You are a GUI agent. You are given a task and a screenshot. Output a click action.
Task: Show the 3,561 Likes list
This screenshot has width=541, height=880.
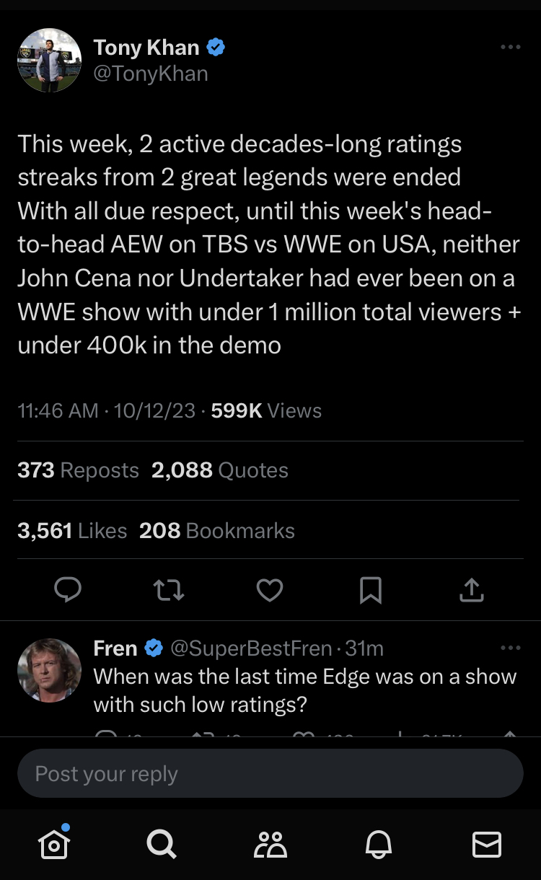point(72,531)
